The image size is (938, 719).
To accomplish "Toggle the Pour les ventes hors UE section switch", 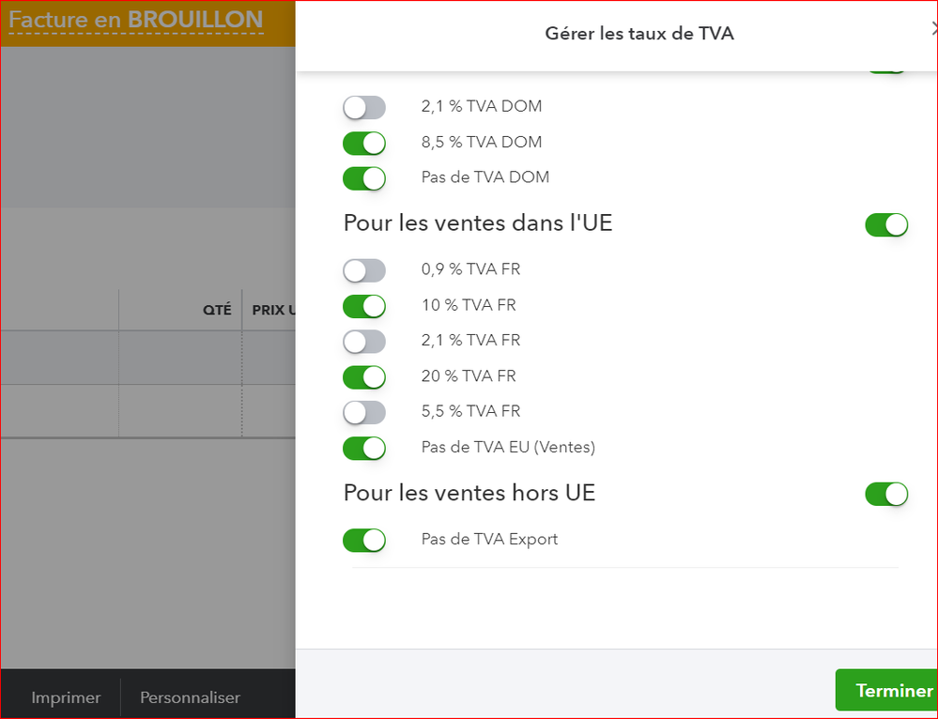I will tap(885, 494).
